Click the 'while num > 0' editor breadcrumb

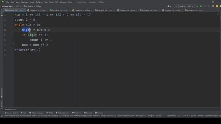tap(10, 110)
